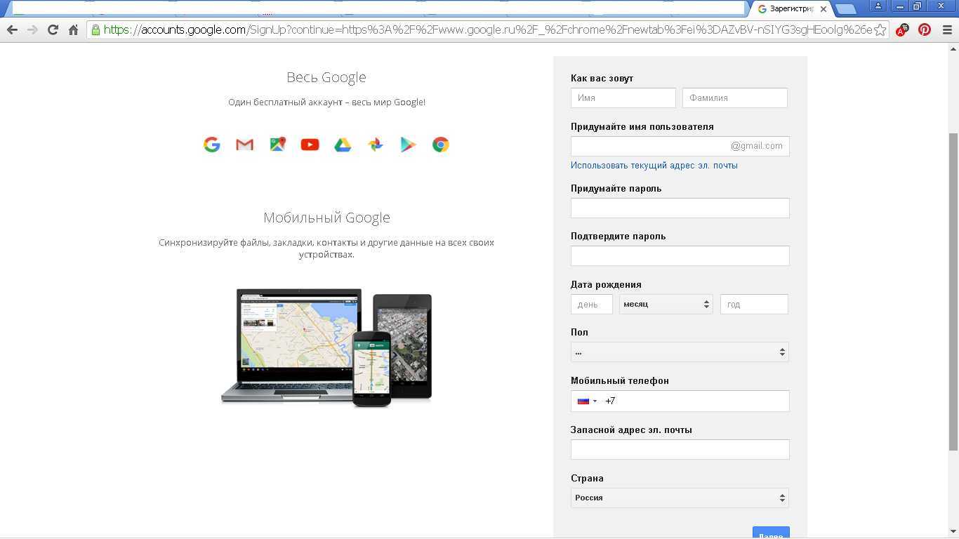Open the Pinterest extension icon

925,29
